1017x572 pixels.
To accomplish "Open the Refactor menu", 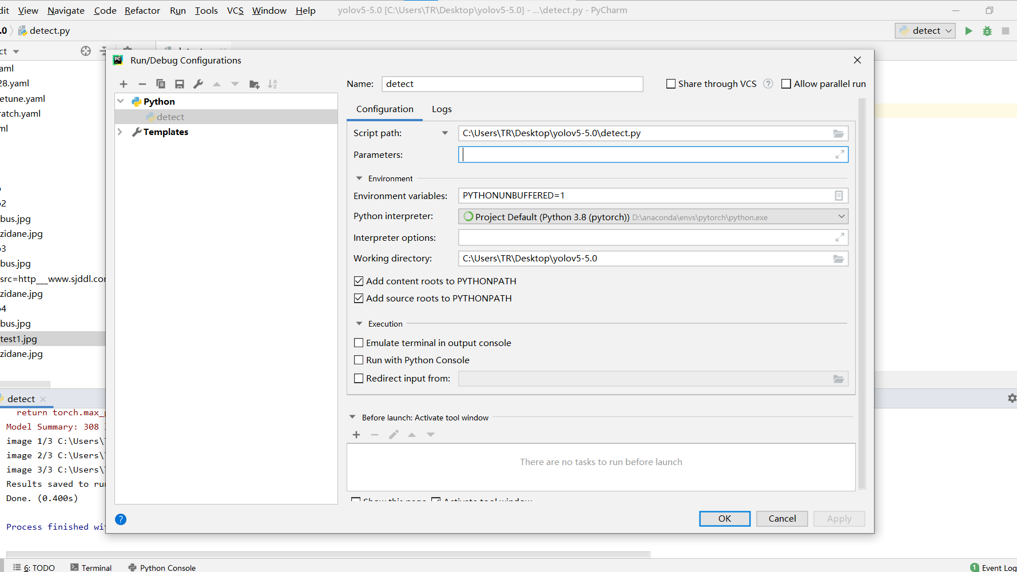I will [142, 10].
